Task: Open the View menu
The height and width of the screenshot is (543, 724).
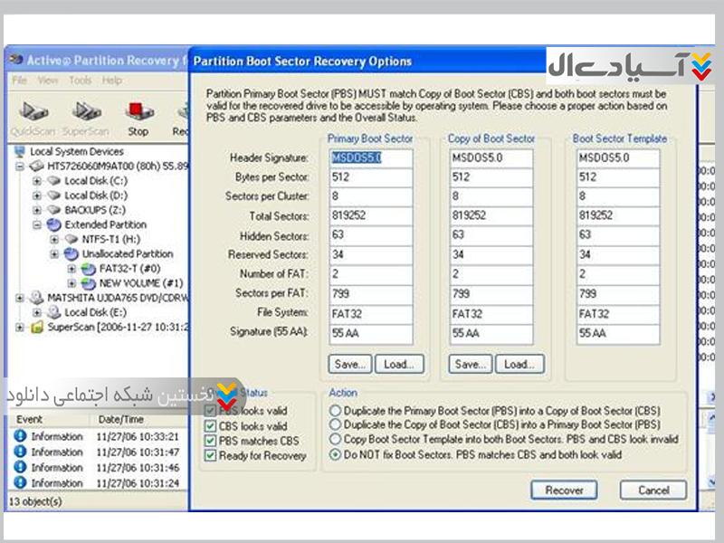Action: 48,81
